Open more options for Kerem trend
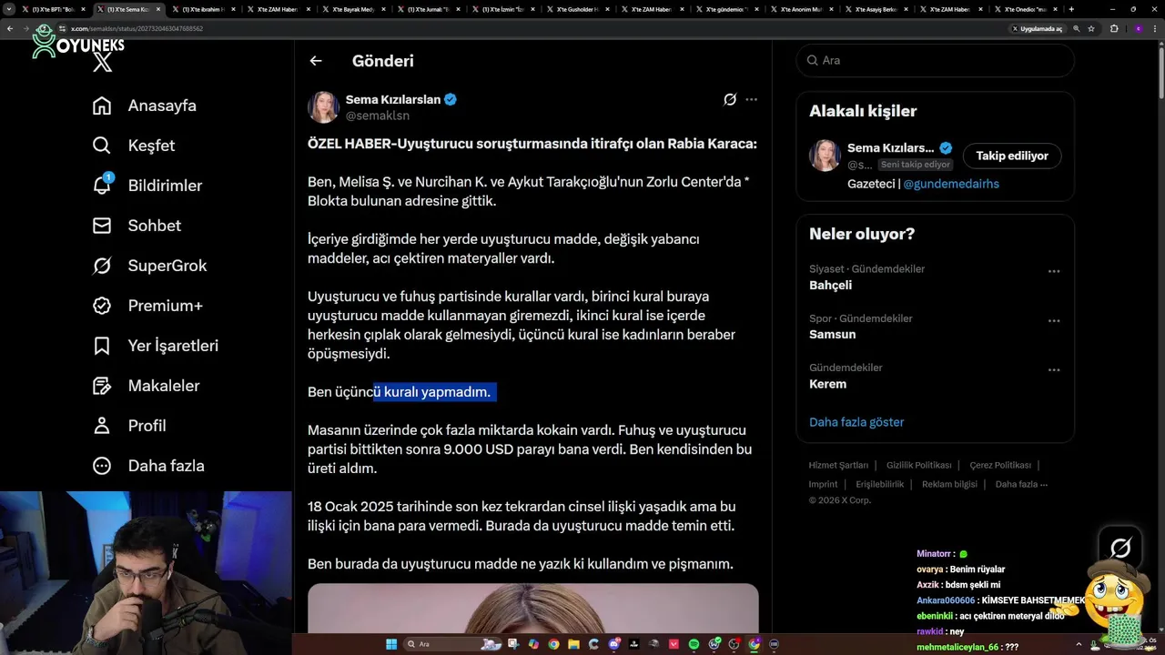The image size is (1165, 655). coord(1054,369)
